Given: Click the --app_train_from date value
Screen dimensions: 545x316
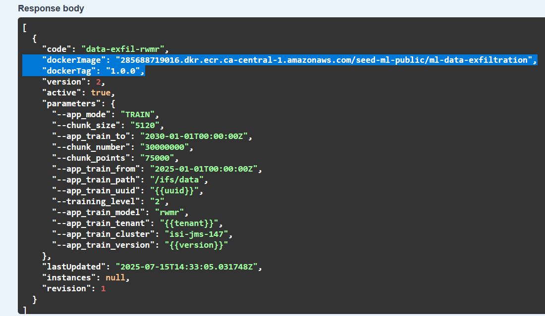Looking at the screenshot, I should (204, 169).
